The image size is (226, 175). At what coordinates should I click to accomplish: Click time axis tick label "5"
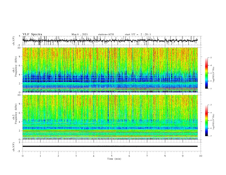point(112,156)
